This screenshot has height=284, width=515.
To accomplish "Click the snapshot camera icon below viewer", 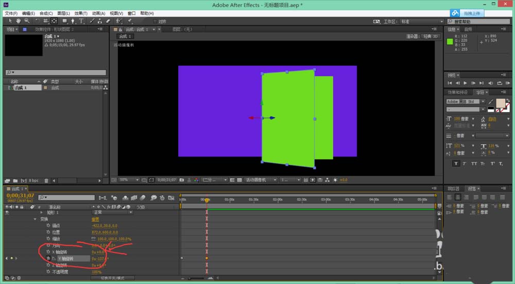I will click(x=182, y=180).
